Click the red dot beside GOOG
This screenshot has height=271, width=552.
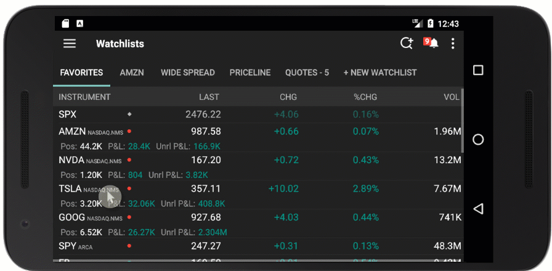129,217
